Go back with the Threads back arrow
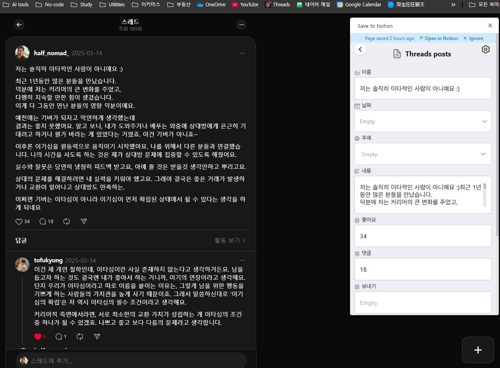 tap(19, 25)
